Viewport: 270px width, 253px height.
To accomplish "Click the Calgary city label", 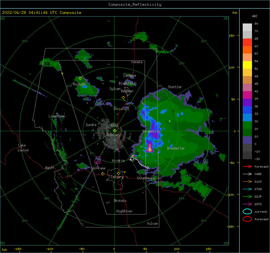I will pyautogui.click(x=117, y=177).
